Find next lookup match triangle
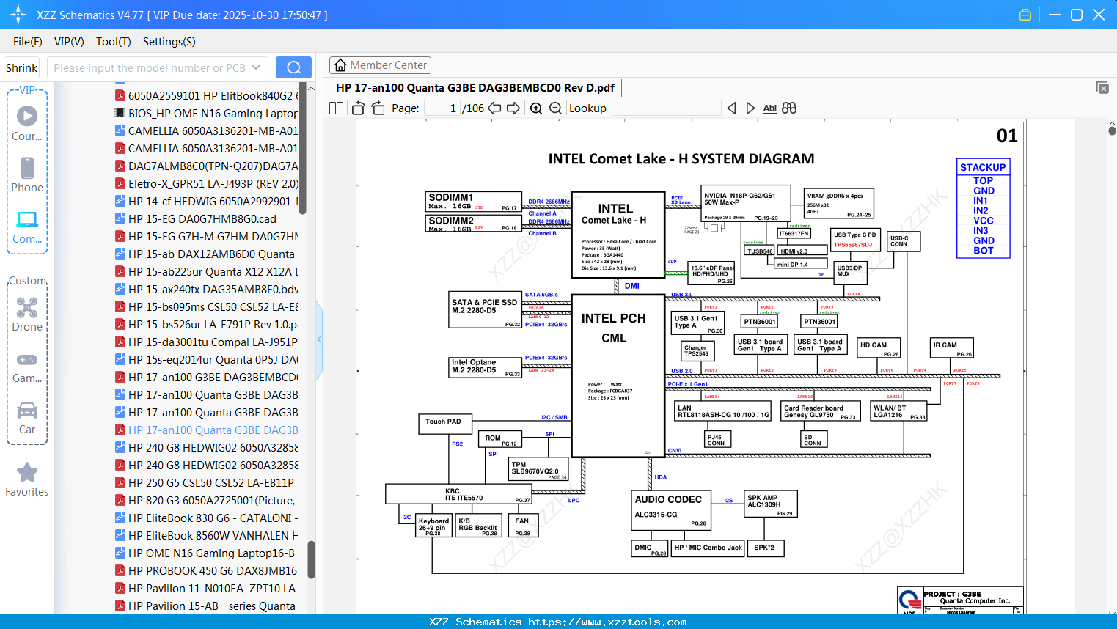Screen dimensions: 1117x629 pos(750,108)
